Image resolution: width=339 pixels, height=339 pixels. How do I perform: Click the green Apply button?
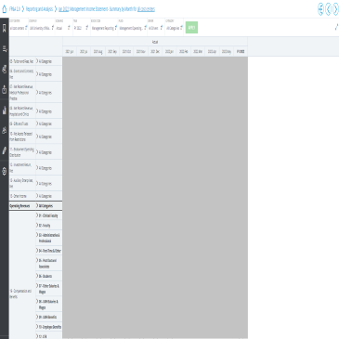tap(191, 28)
